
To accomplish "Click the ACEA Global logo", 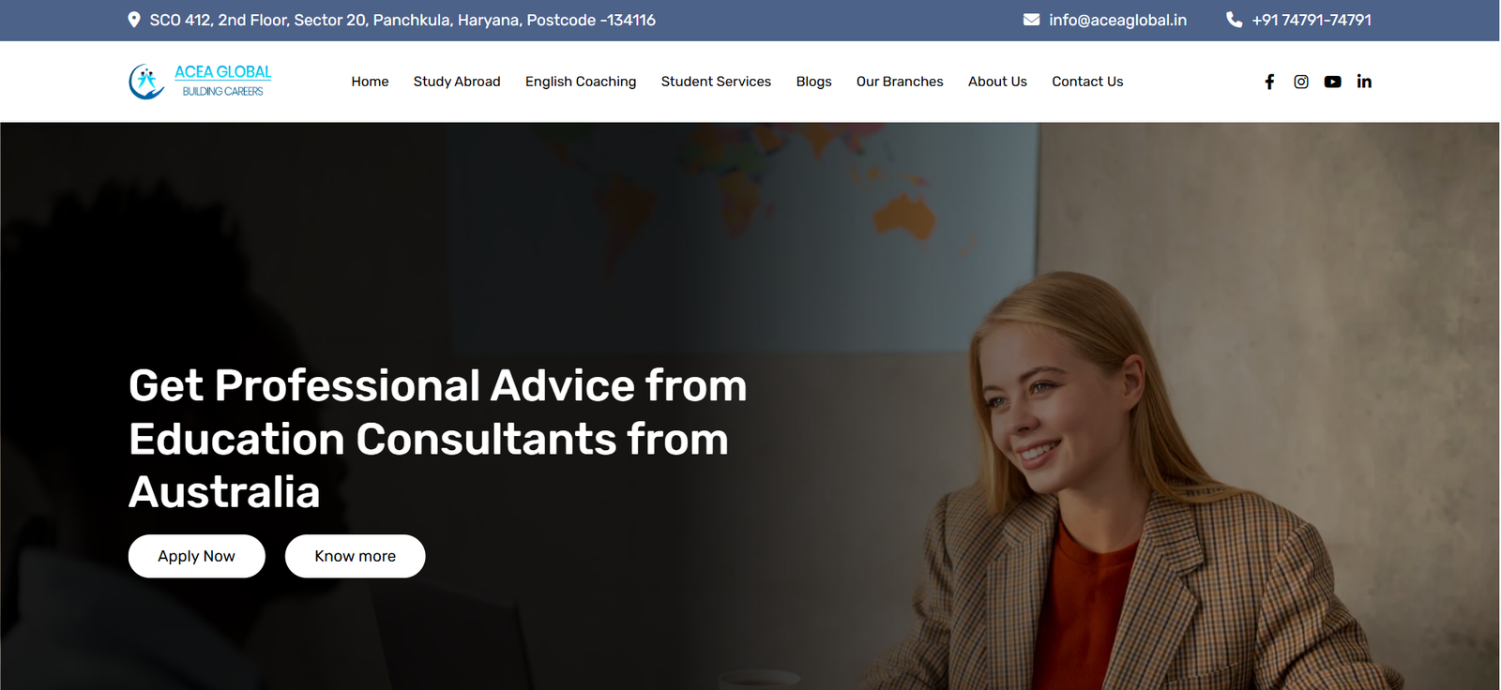I will pyautogui.click(x=200, y=82).
